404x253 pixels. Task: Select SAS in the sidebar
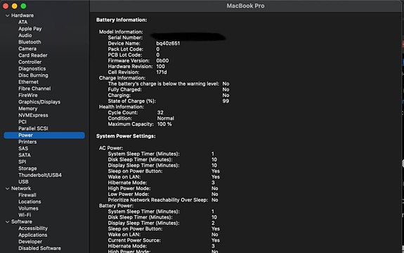23,149
